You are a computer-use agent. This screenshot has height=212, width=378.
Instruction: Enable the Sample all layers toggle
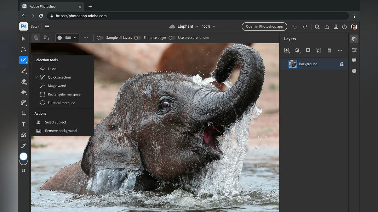[x=100, y=38]
